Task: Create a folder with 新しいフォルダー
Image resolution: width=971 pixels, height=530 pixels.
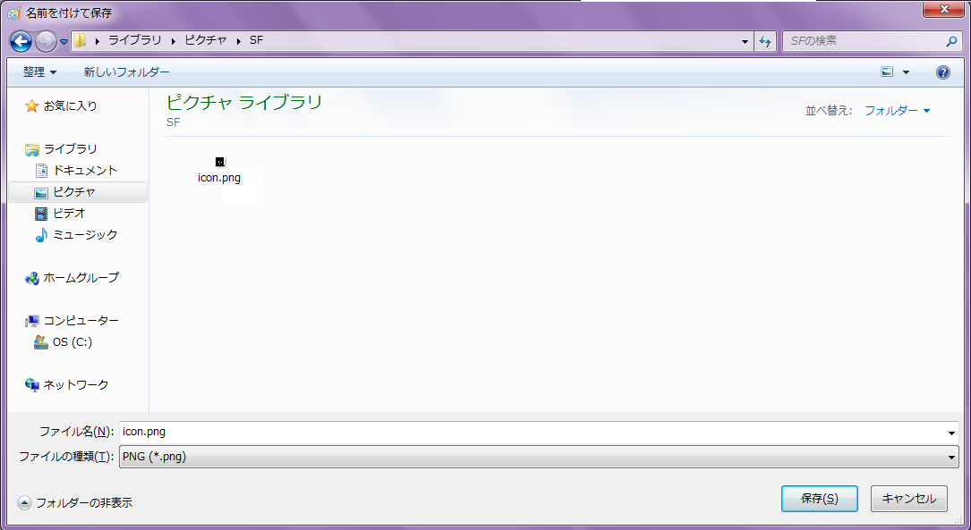Action: click(127, 72)
